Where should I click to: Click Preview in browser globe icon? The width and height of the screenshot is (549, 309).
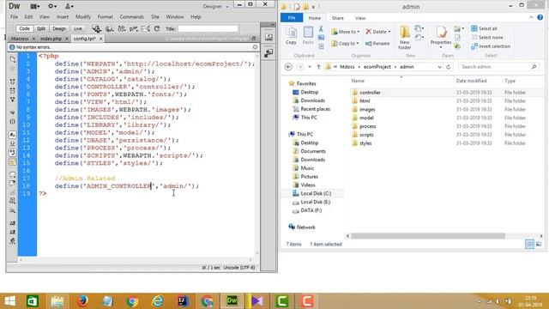point(109,28)
